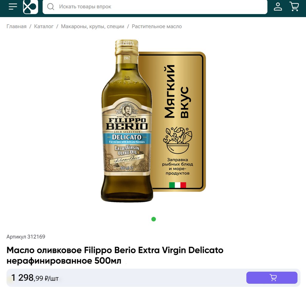Image resolution: width=306 pixels, height=287 pixels.
Task: Open the shopping cart in header
Action: point(294,7)
